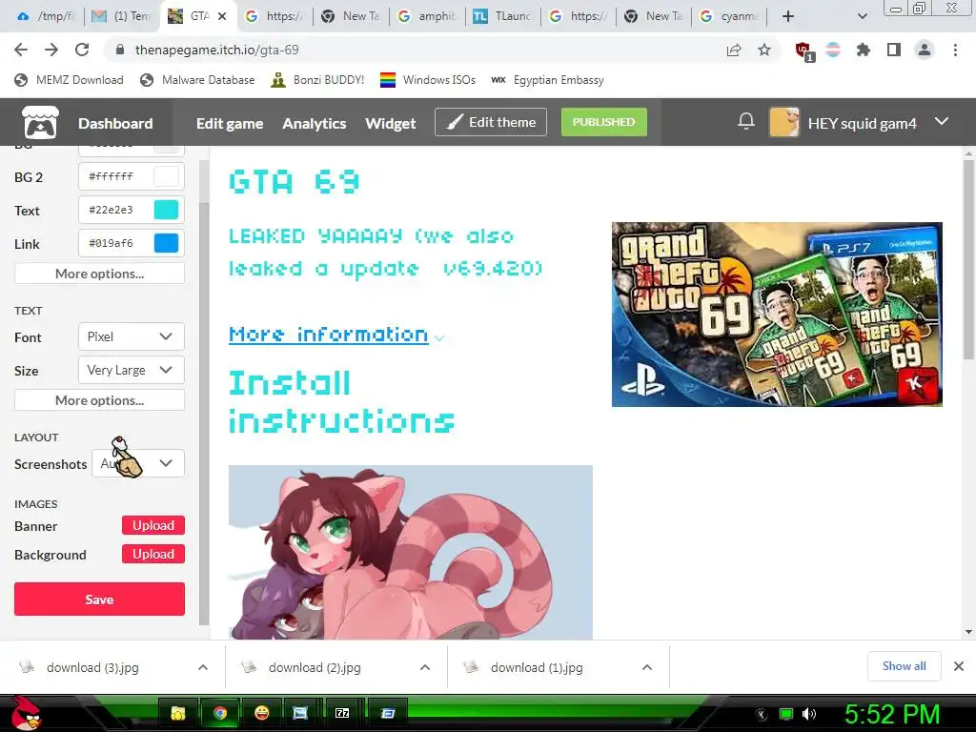Open options for download (1).jpg
Image resolution: width=976 pixels, height=732 pixels.
click(647, 667)
